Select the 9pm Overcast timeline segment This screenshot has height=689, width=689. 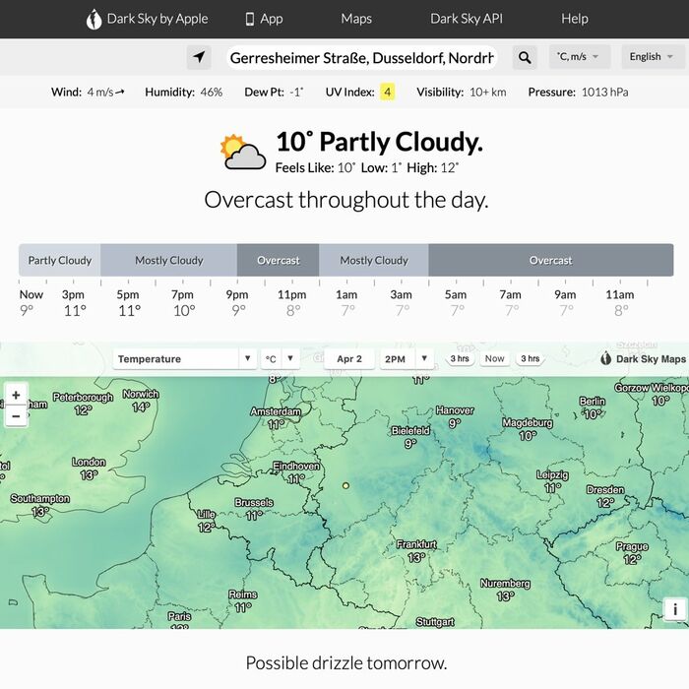(x=279, y=260)
